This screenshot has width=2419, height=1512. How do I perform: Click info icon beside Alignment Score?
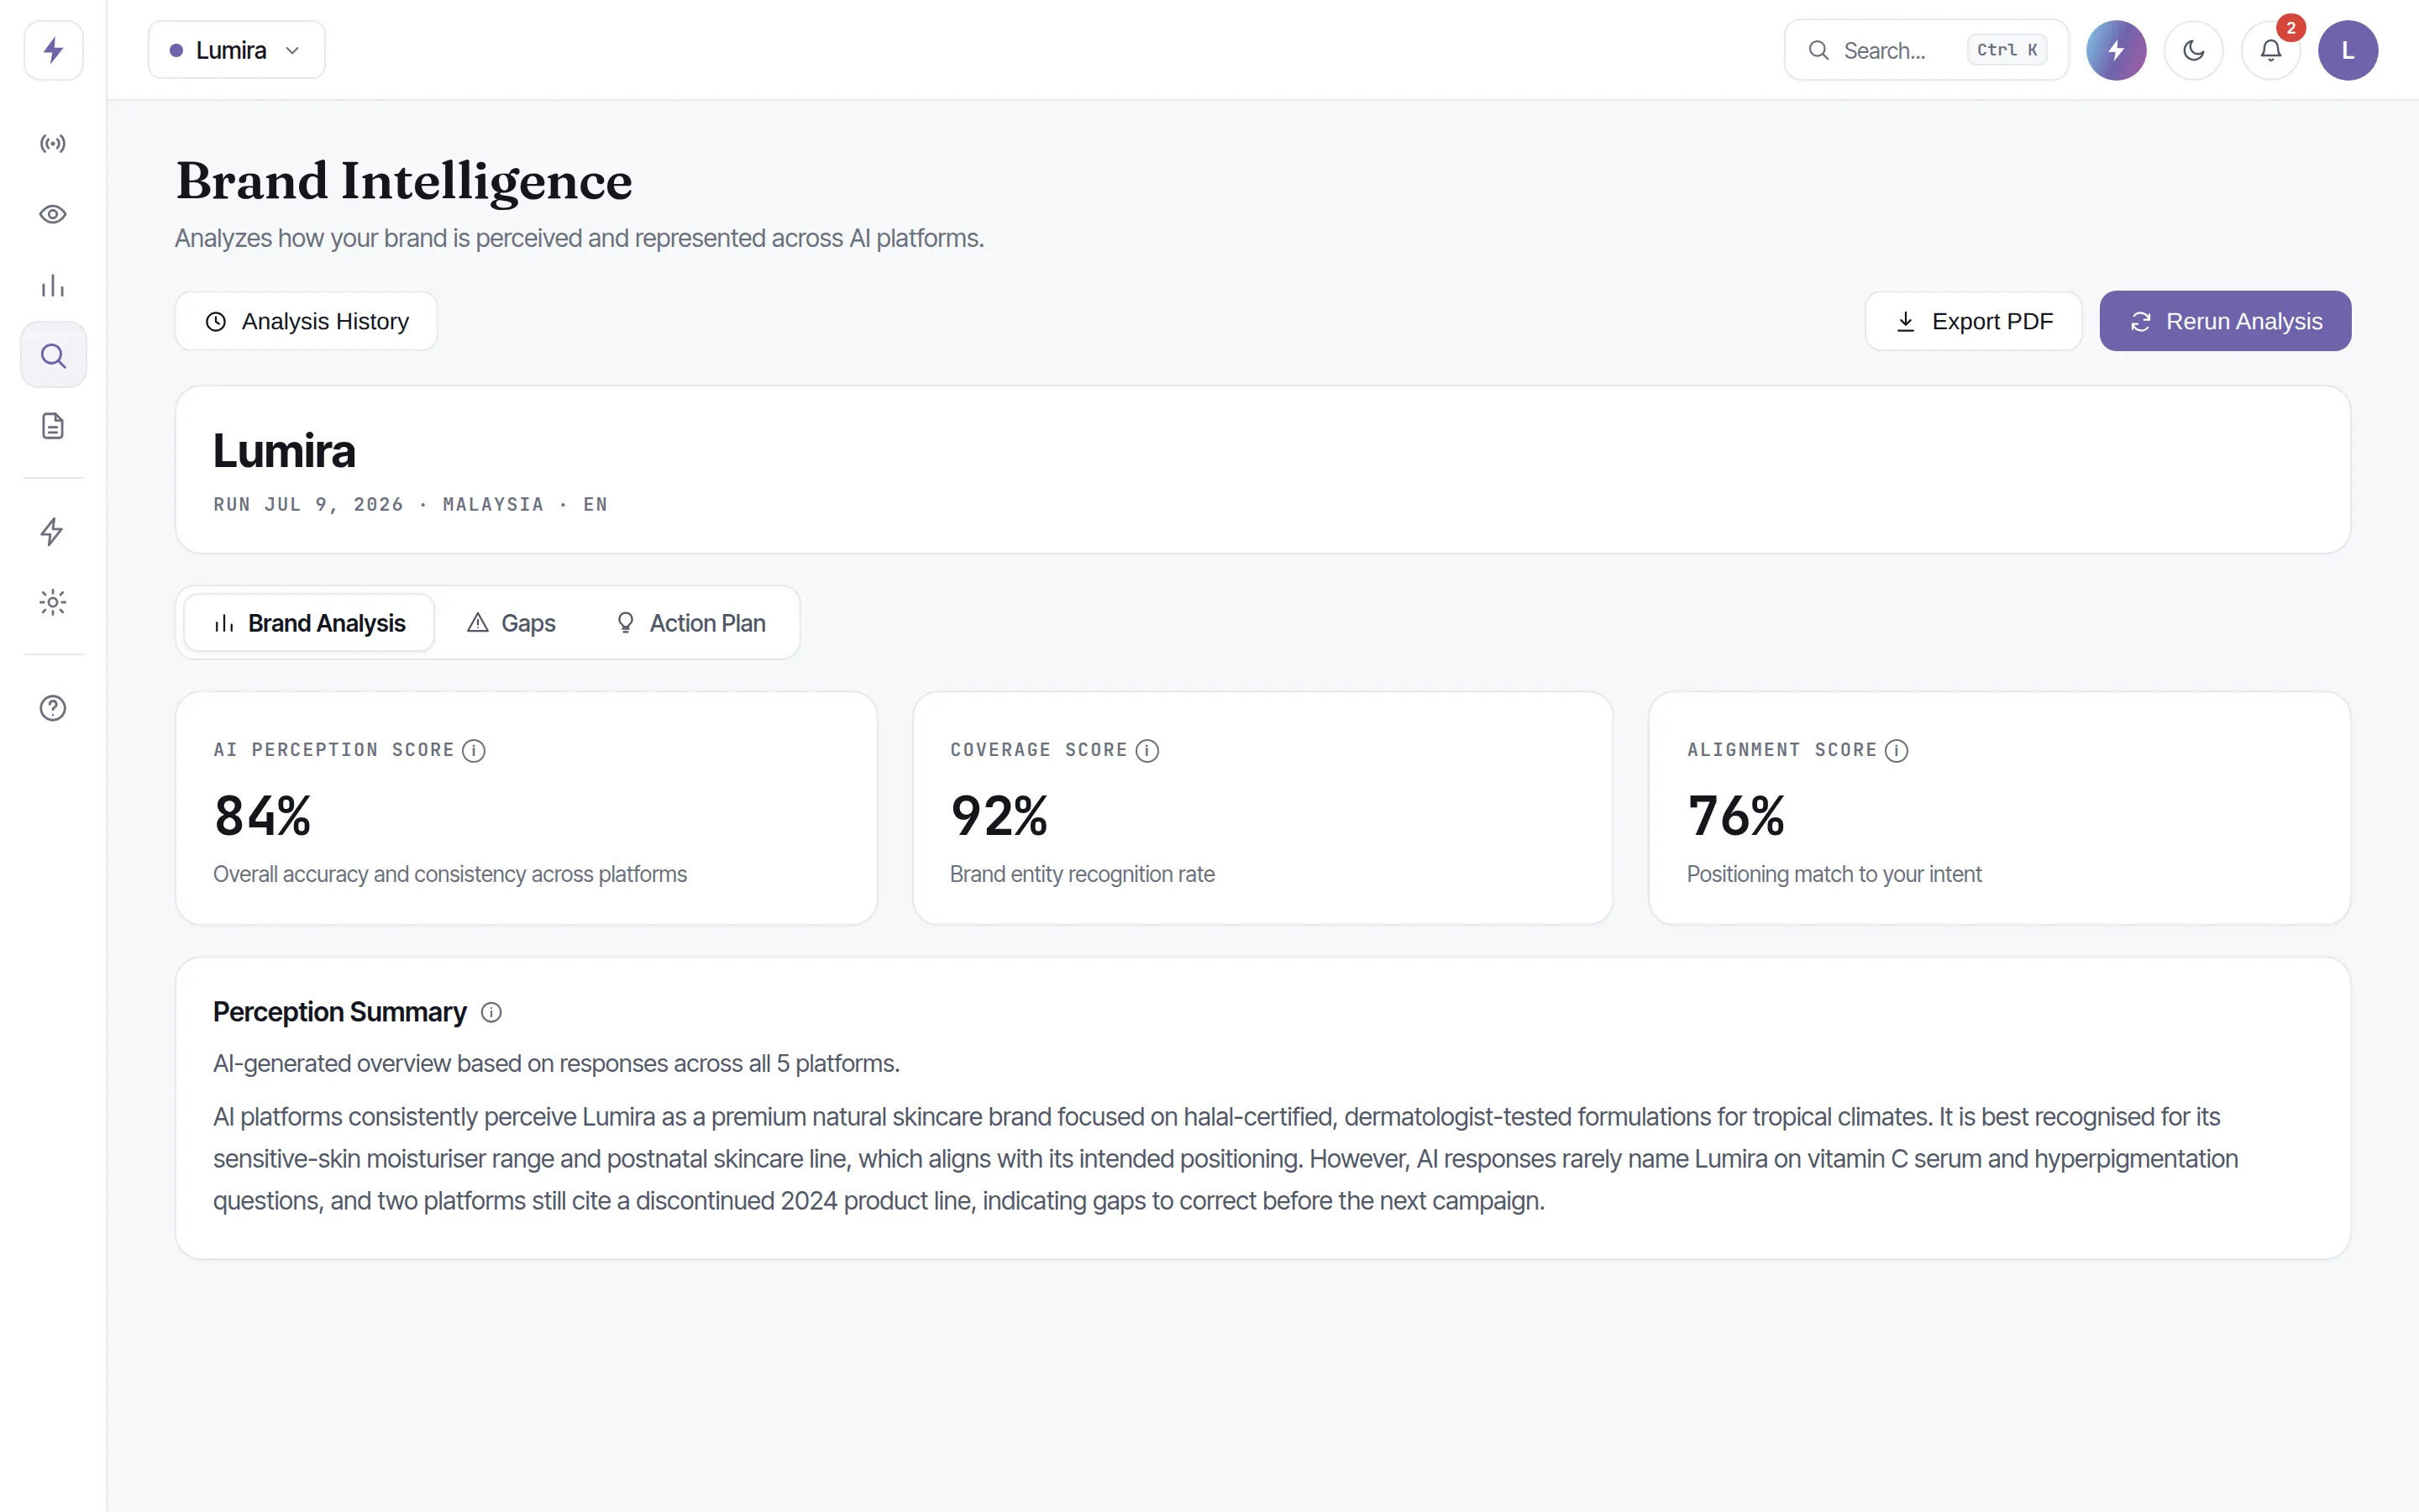tap(1897, 750)
